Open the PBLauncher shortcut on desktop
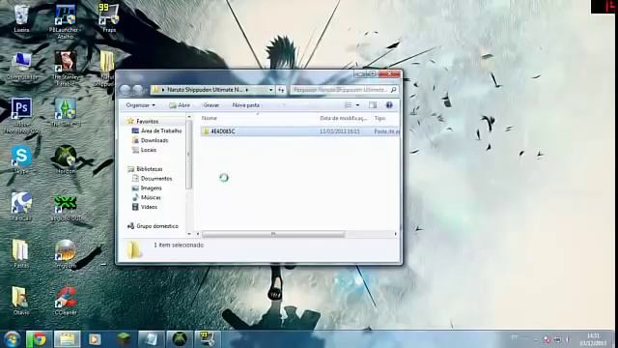618x348 pixels. (66, 21)
